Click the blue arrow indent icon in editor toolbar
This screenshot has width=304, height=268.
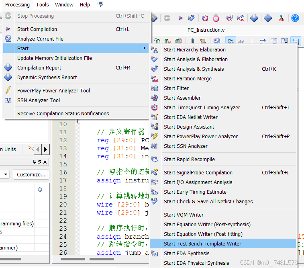[263, 41]
